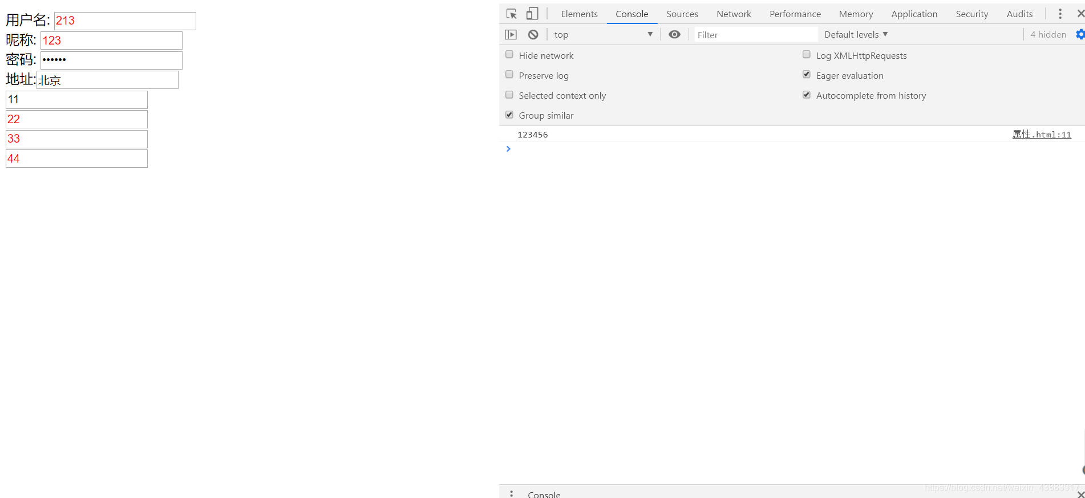Click the 地址 label text
1085x498 pixels.
click(21, 79)
